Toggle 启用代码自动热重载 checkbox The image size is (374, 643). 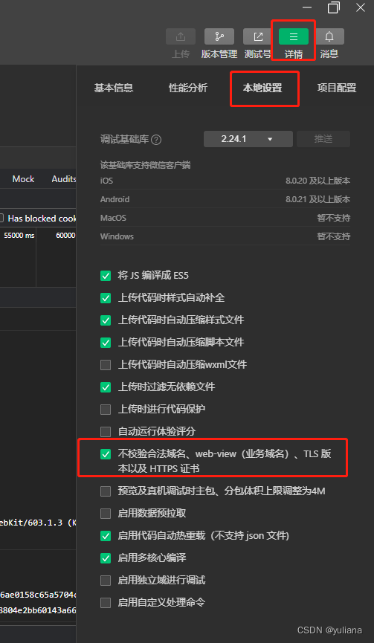tap(106, 535)
